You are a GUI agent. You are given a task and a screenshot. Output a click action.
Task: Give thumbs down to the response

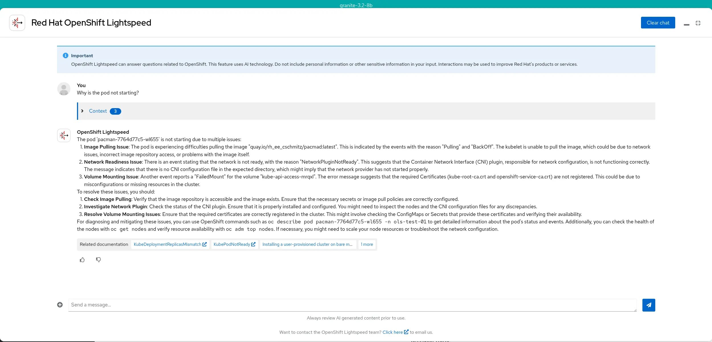tap(98, 260)
